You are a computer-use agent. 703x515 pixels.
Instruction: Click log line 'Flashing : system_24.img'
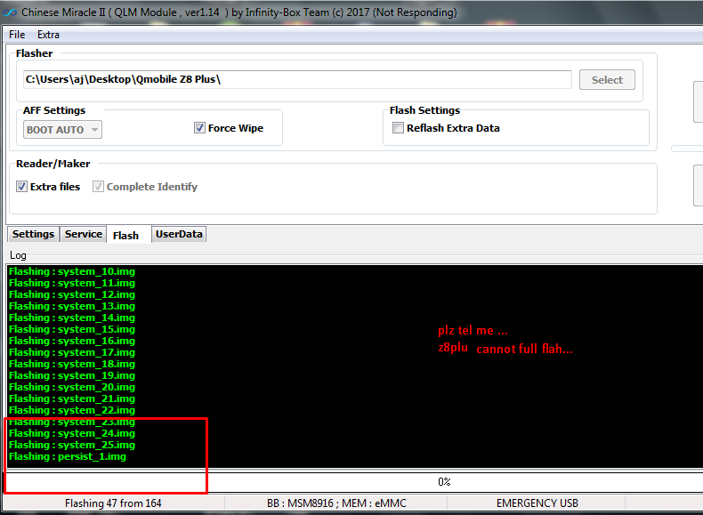(72, 433)
